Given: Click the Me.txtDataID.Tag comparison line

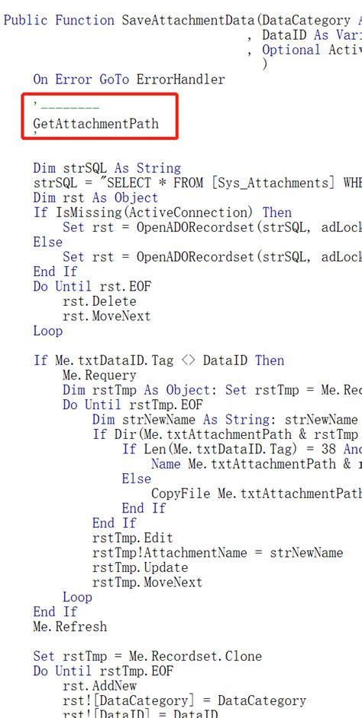Looking at the screenshot, I should pyautogui.click(x=159, y=360).
